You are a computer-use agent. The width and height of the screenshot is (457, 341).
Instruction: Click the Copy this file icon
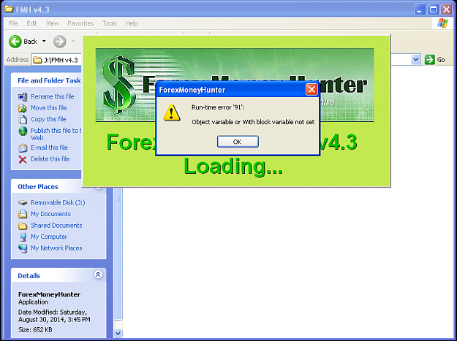pyautogui.click(x=23, y=120)
